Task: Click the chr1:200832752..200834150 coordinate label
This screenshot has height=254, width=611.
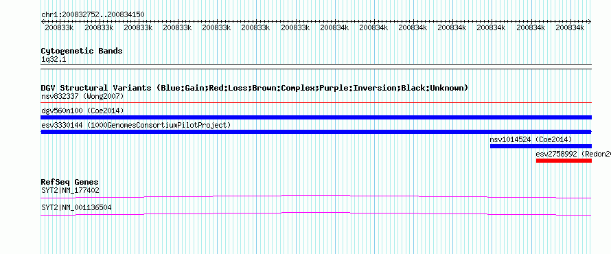Action: tap(93, 15)
